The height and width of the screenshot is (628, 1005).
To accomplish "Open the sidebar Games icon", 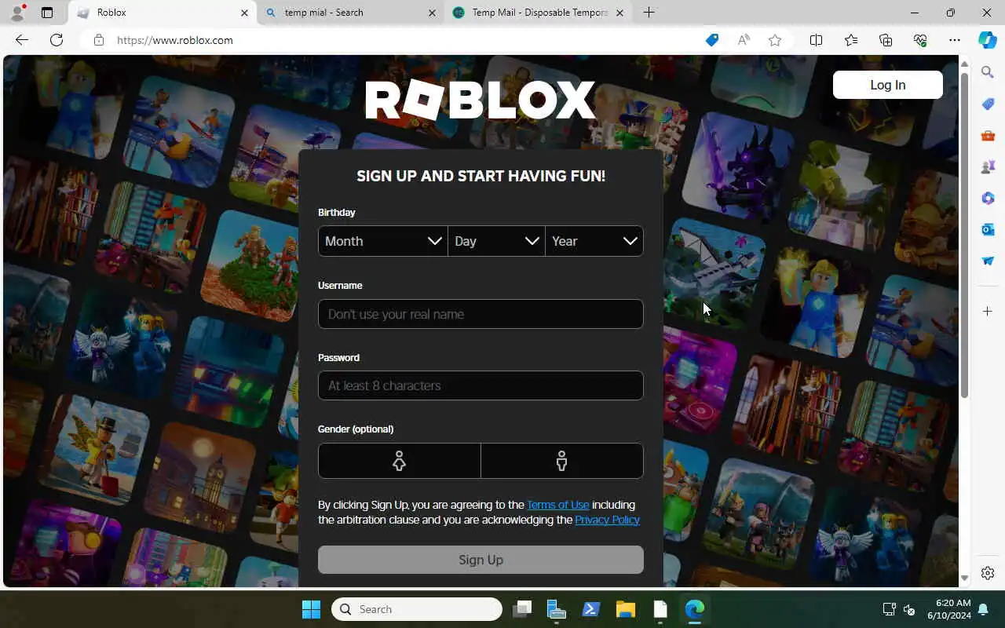I will tap(988, 166).
